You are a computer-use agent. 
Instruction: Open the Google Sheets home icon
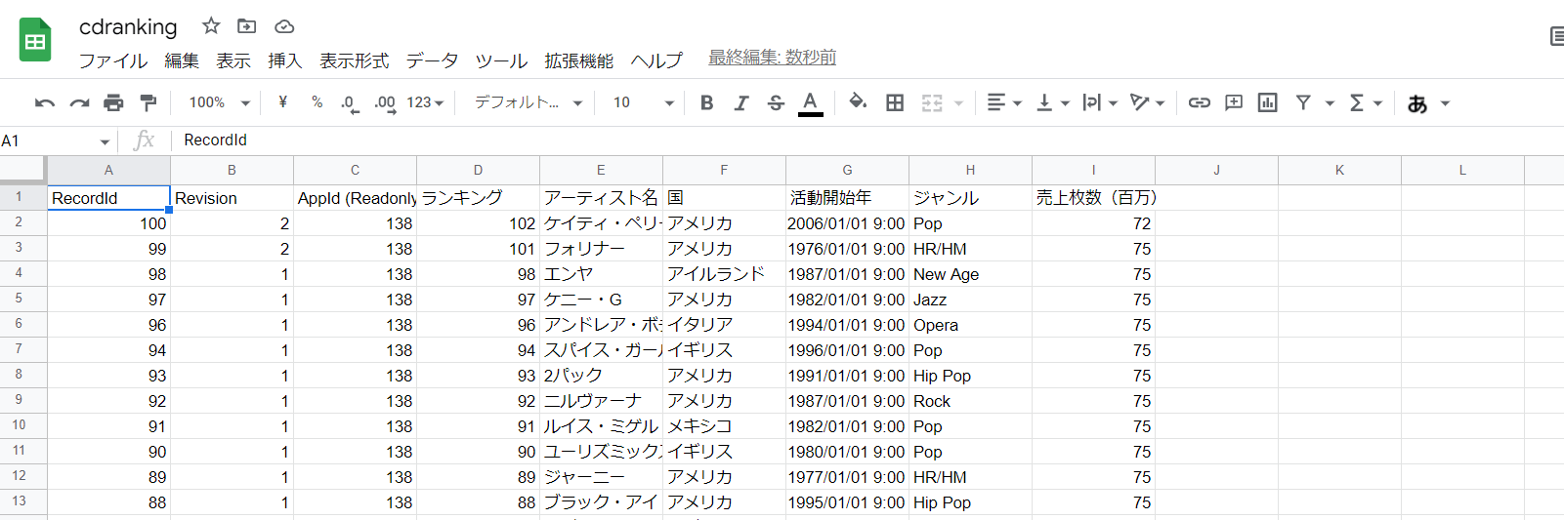(x=35, y=41)
